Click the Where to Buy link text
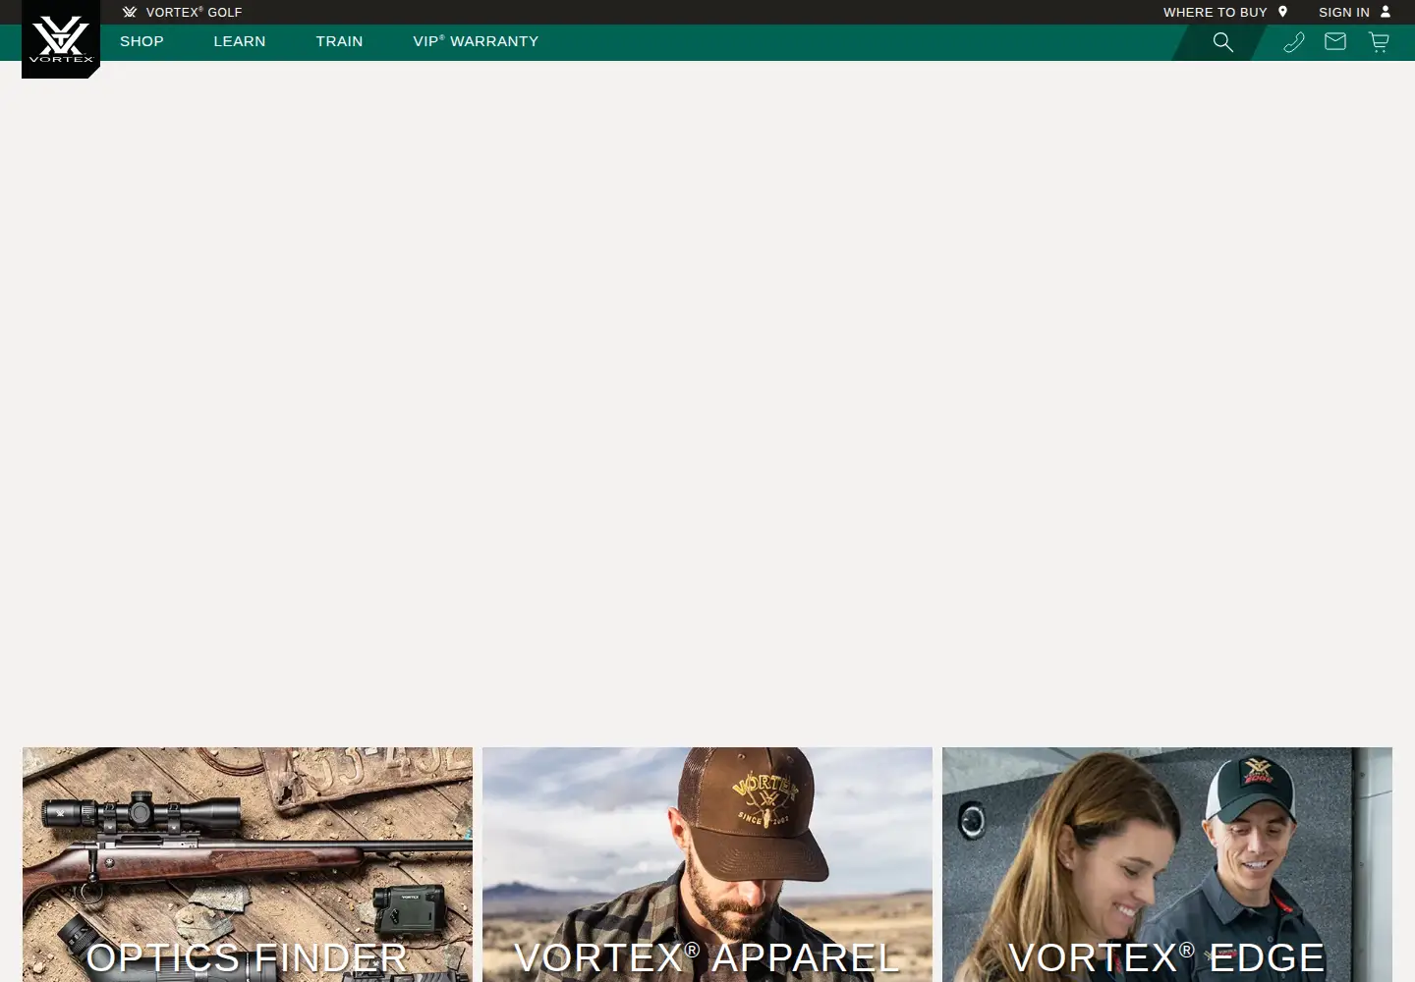 [1216, 12]
